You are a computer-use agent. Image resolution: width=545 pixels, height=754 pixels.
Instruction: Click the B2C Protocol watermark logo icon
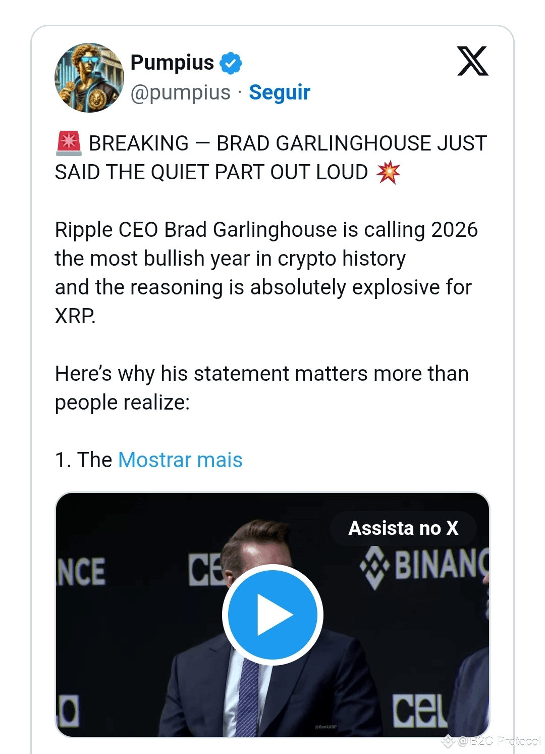(x=448, y=741)
